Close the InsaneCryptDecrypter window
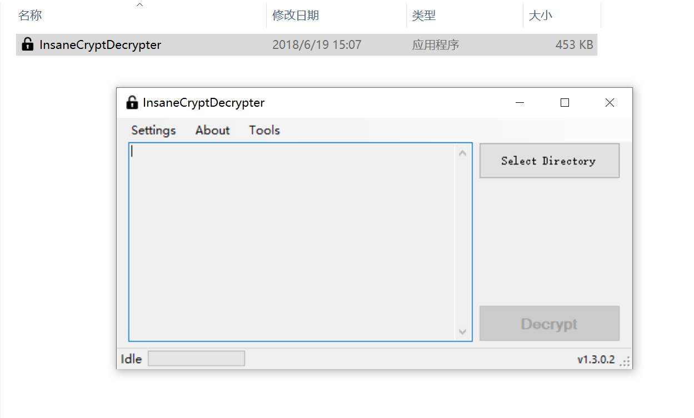This screenshot has height=418, width=694. (610, 103)
